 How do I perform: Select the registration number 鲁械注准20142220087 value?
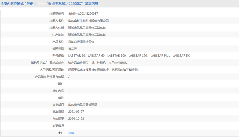tap(83, 14)
